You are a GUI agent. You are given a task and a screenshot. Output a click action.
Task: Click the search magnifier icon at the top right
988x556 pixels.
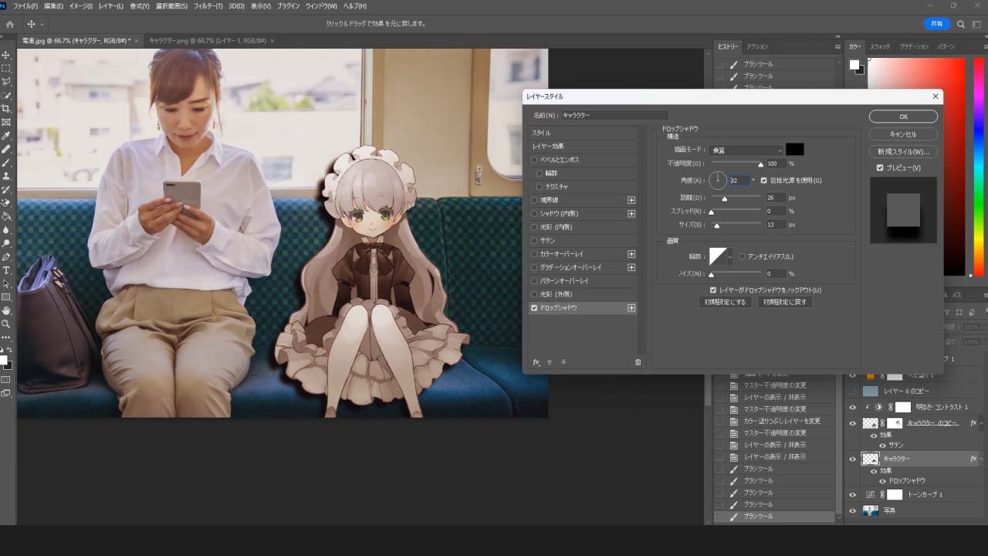pyautogui.click(x=961, y=24)
